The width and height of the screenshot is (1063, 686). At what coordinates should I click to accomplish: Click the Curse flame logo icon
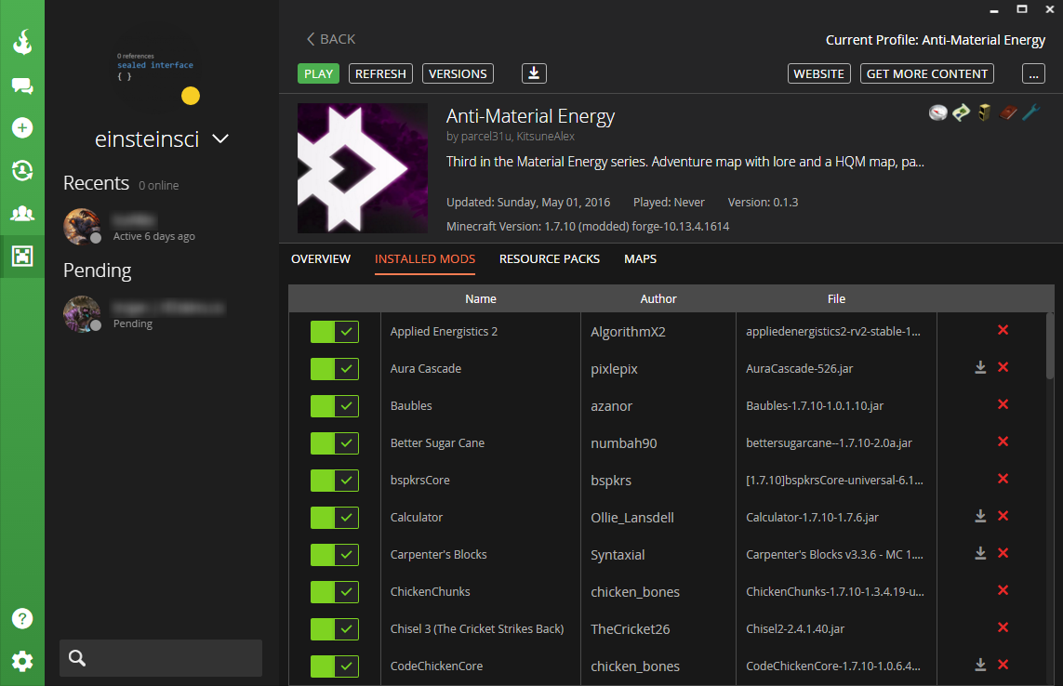(x=22, y=43)
